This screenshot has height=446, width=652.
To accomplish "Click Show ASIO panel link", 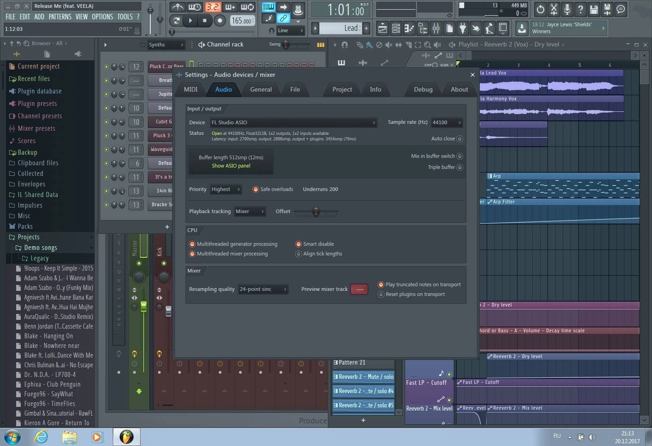I will (231, 166).
